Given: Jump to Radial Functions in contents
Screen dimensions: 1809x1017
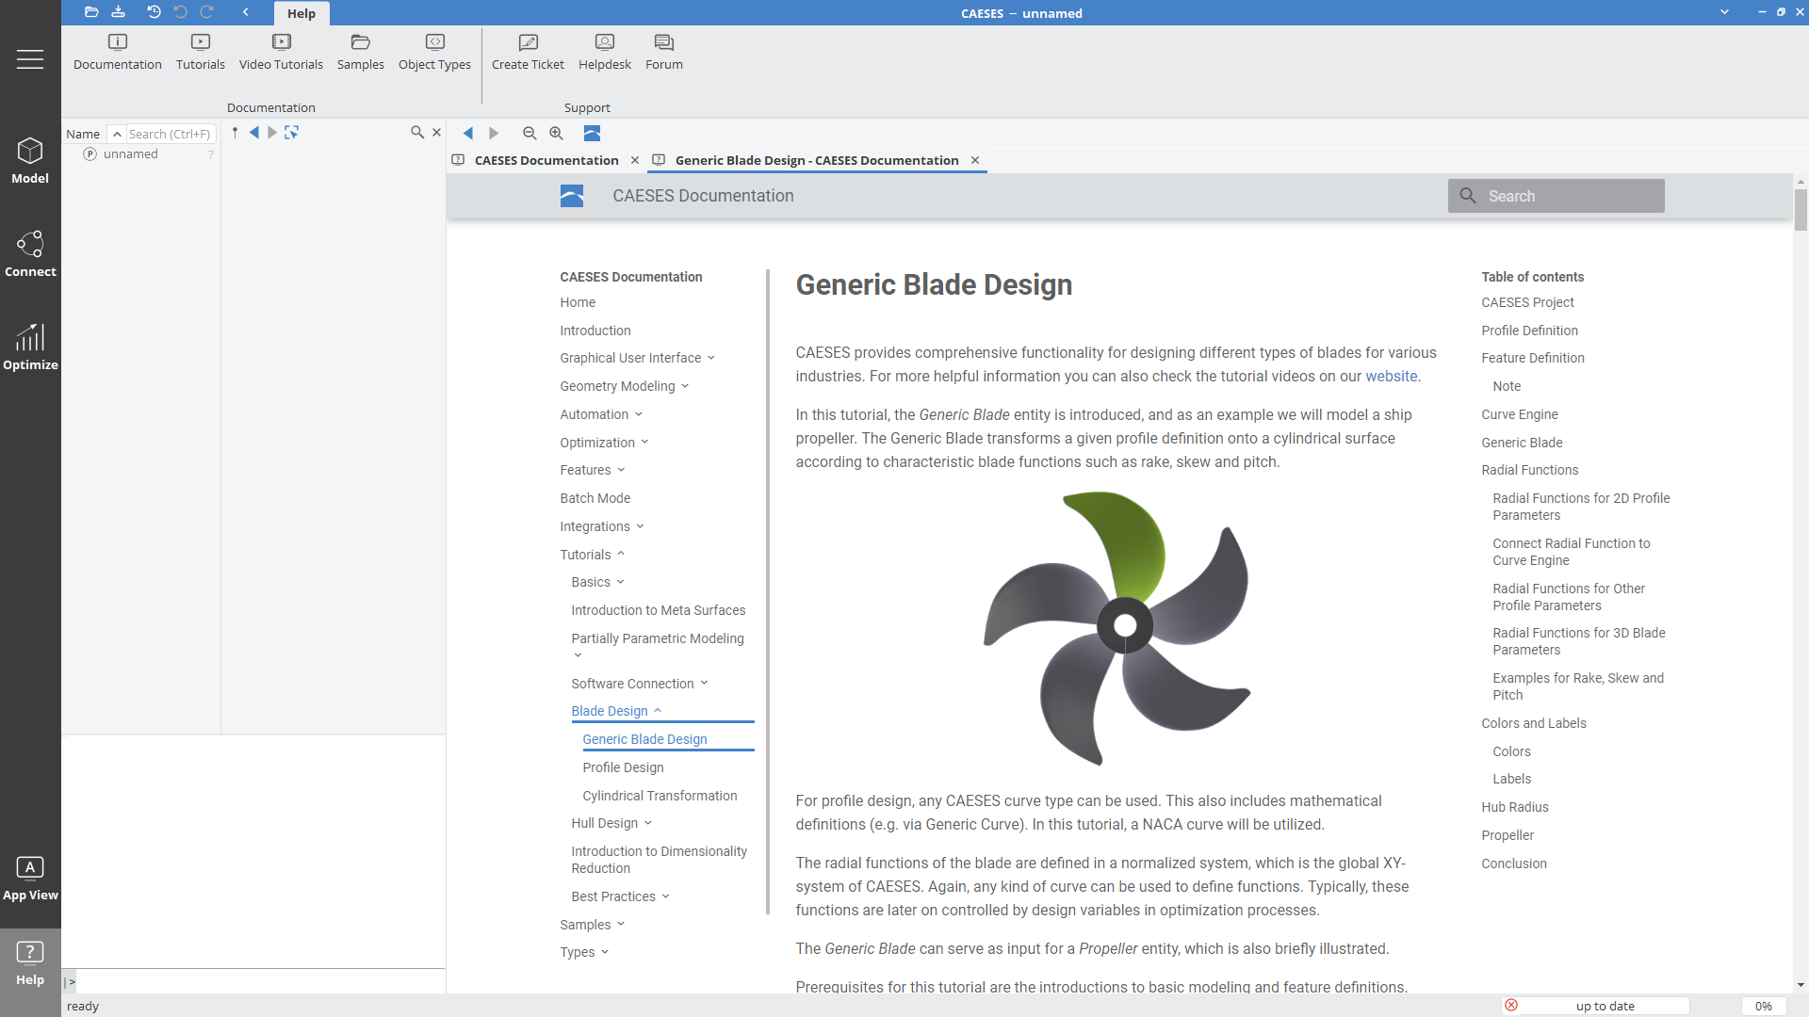Looking at the screenshot, I should pyautogui.click(x=1529, y=470).
